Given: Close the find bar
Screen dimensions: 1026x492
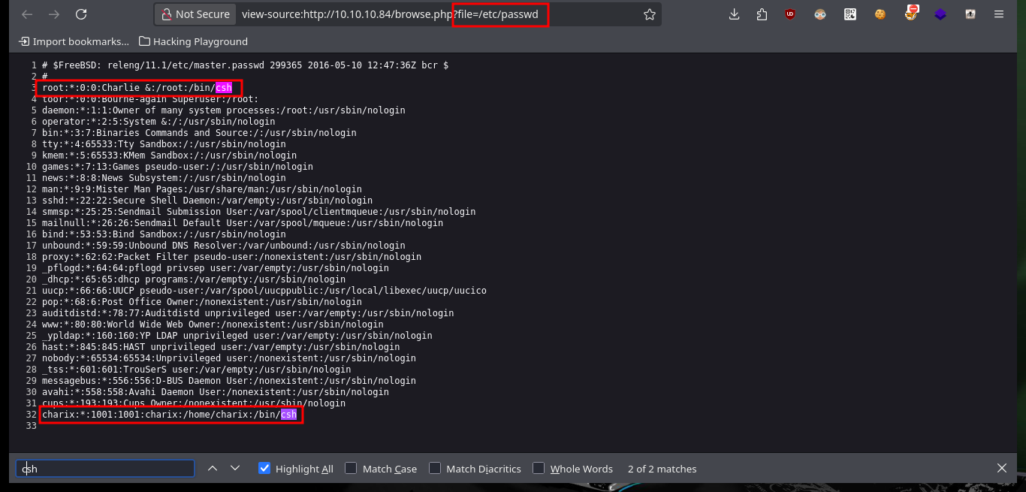Looking at the screenshot, I should point(1001,468).
